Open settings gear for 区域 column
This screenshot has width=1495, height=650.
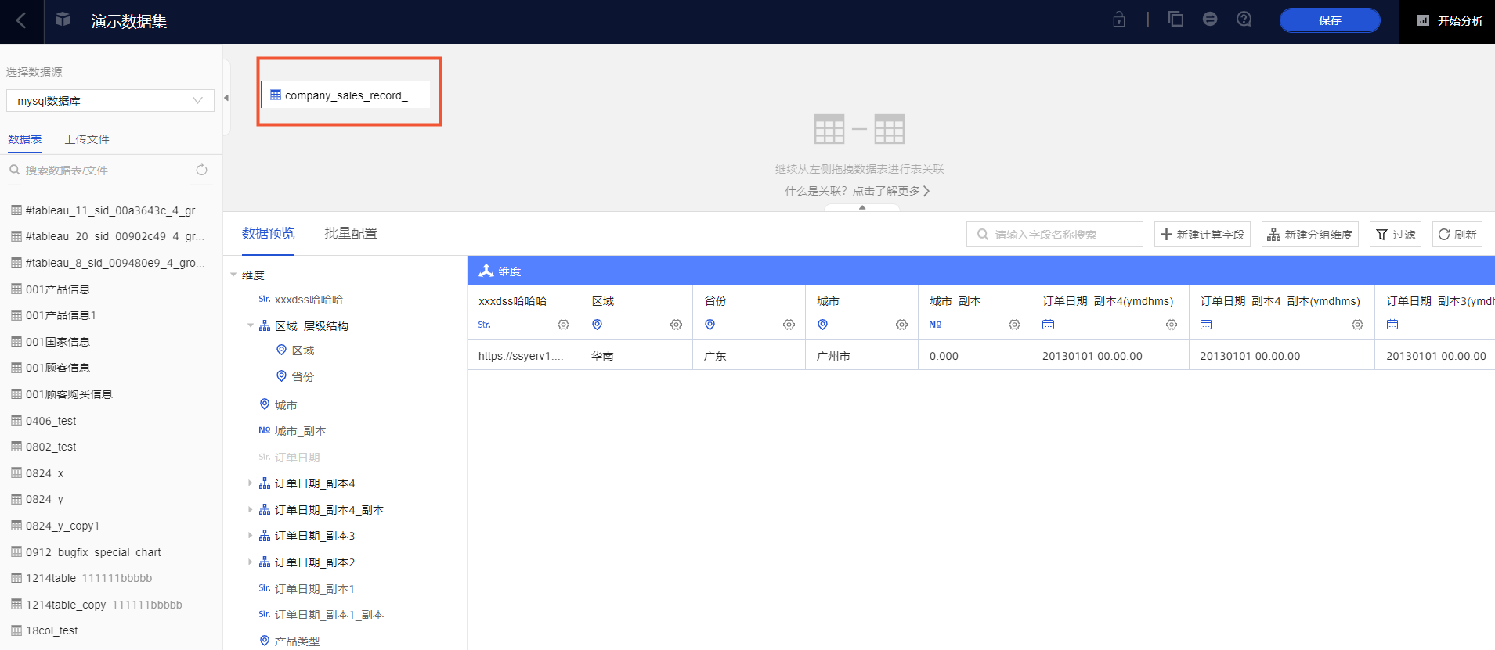pos(676,325)
